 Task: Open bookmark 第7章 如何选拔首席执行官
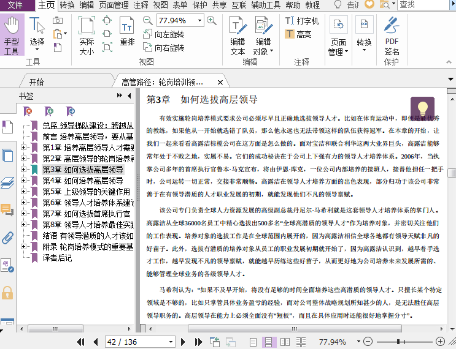[x=87, y=214]
